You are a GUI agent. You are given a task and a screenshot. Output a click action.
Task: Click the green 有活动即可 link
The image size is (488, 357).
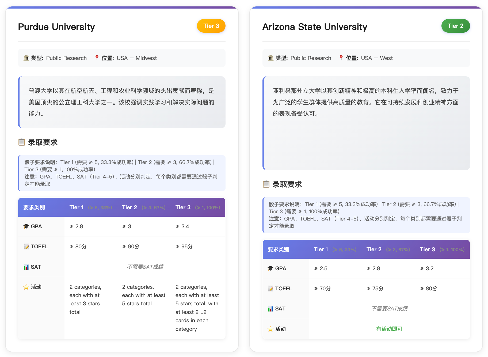[389, 329]
